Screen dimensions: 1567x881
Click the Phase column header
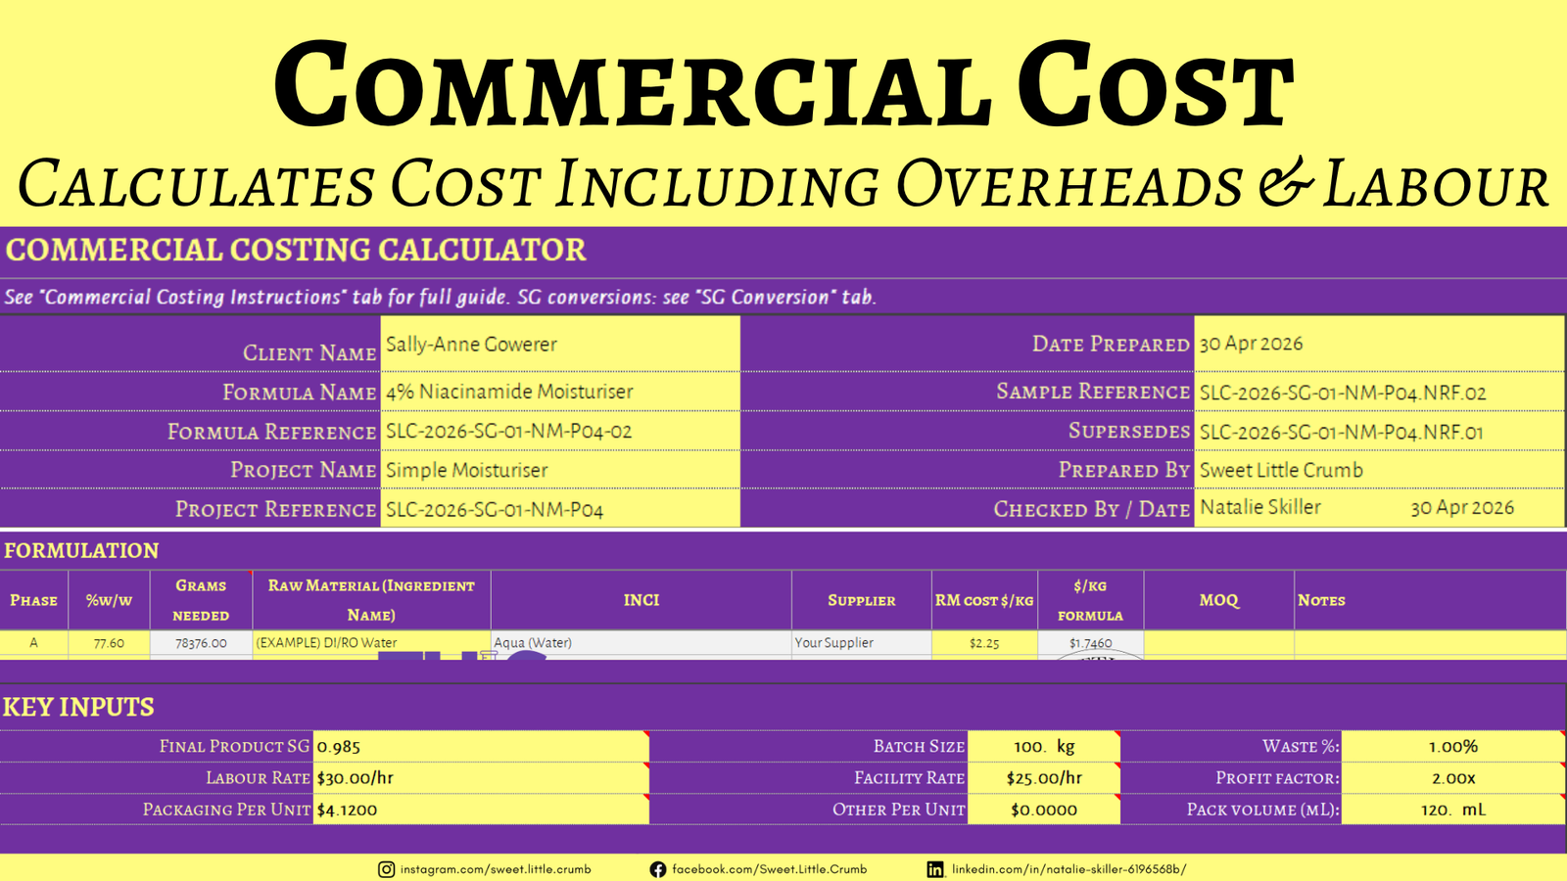[34, 600]
